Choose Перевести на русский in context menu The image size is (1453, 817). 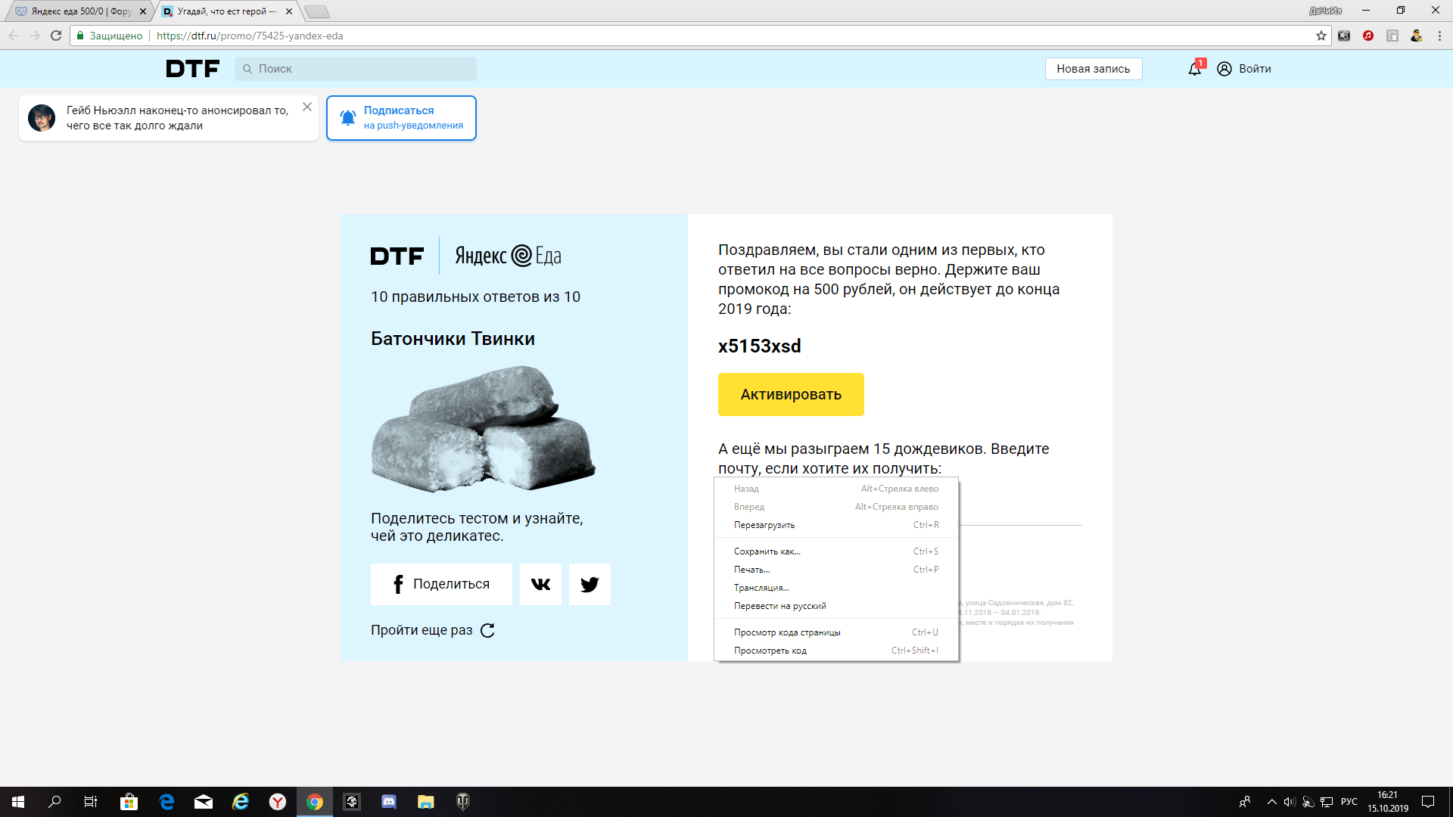(836, 606)
